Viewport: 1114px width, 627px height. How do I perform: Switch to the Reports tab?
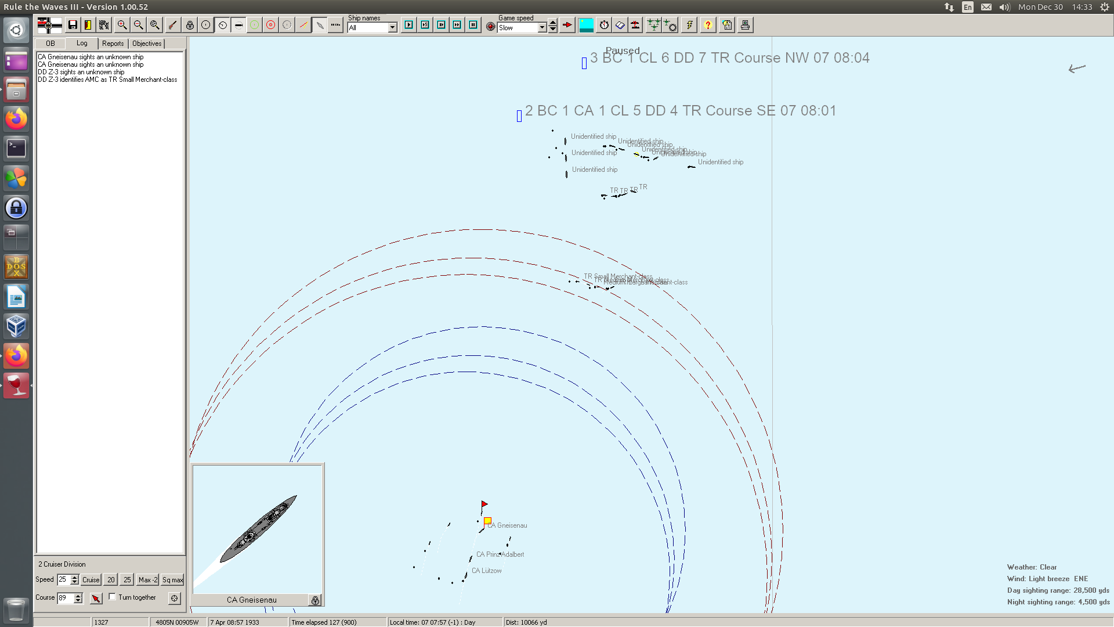point(113,44)
